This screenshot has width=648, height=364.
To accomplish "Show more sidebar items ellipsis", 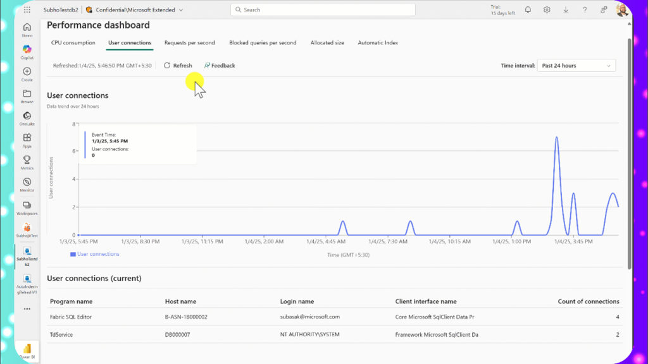I will click(27, 308).
